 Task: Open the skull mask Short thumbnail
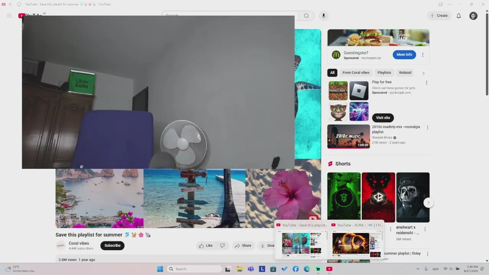click(413, 197)
